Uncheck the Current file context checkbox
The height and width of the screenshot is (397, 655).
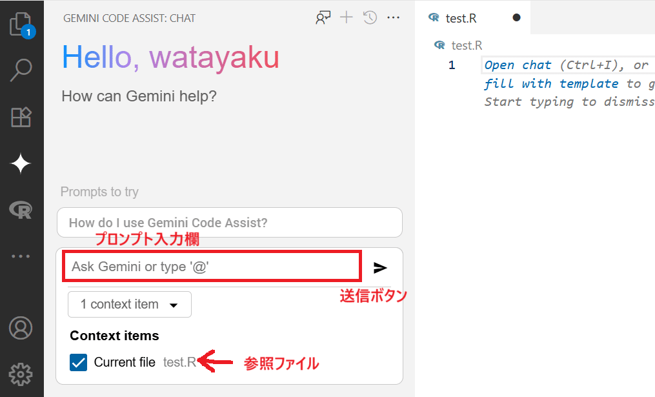pyautogui.click(x=77, y=362)
